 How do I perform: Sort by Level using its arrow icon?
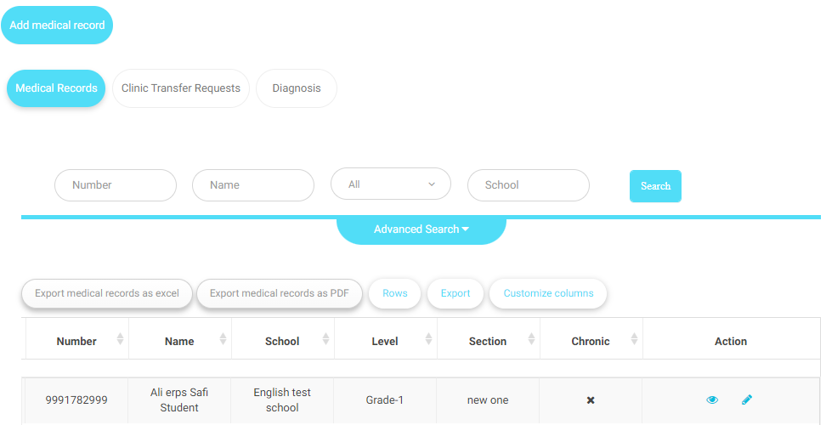[429, 339]
